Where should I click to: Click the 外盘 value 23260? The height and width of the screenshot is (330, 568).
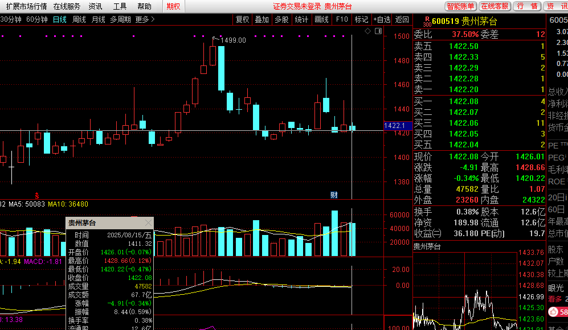467,200
